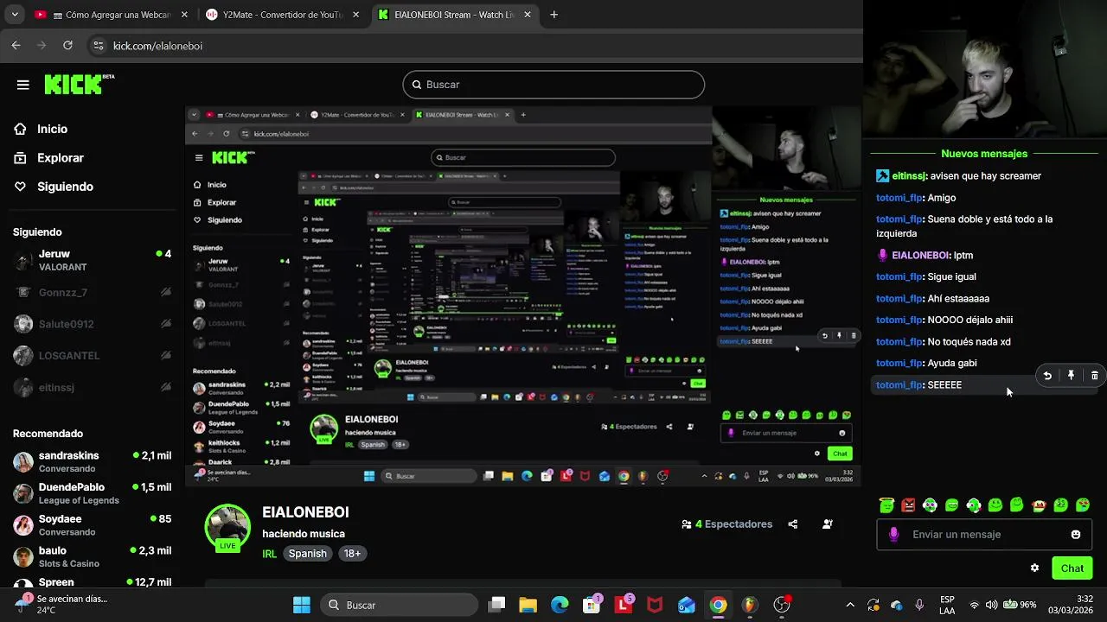Click the Nuevos mensajes banner in chat

(x=984, y=154)
